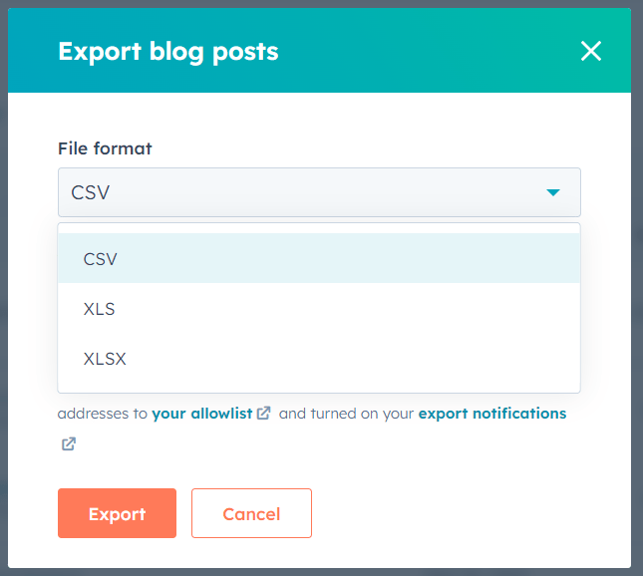Open the your allowlist link

[203, 413]
